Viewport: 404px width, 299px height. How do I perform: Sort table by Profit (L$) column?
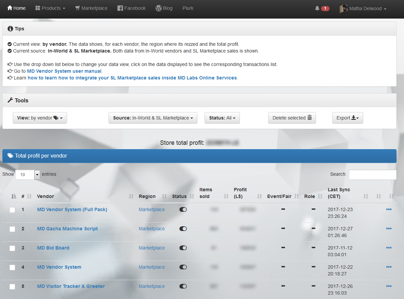coord(248,193)
